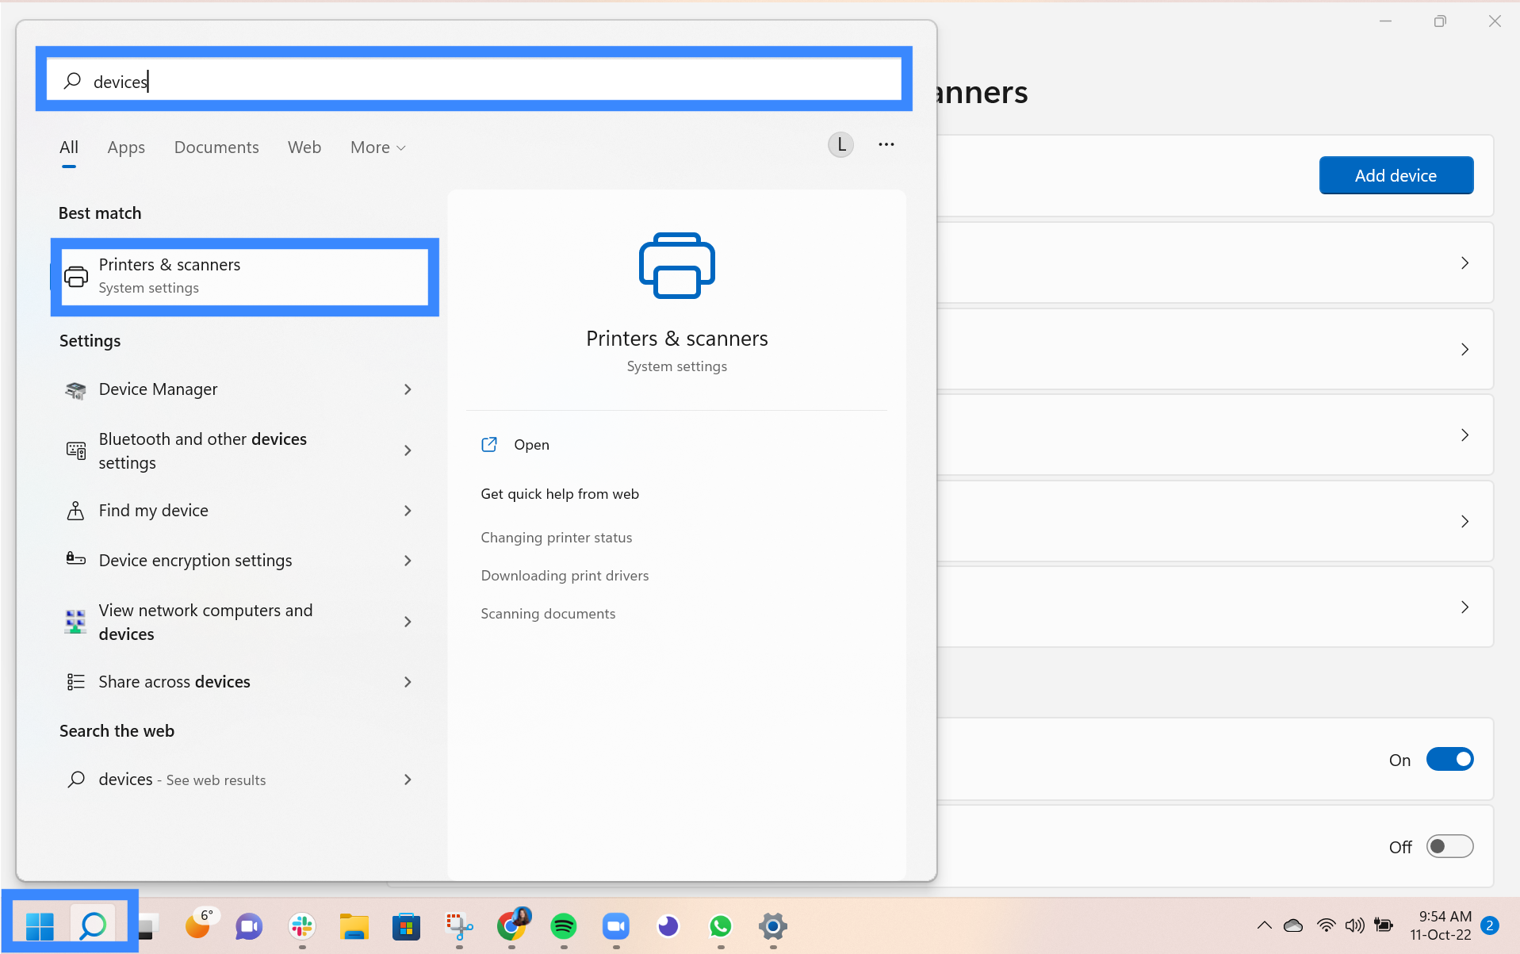Open first printer row chevron in Settings
Viewport: 1520px width, 954px height.
tap(1464, 263)
